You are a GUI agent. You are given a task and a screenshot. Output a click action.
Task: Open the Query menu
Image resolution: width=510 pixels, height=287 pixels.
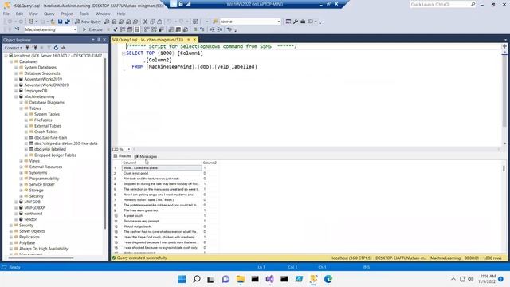pos(49,14)
